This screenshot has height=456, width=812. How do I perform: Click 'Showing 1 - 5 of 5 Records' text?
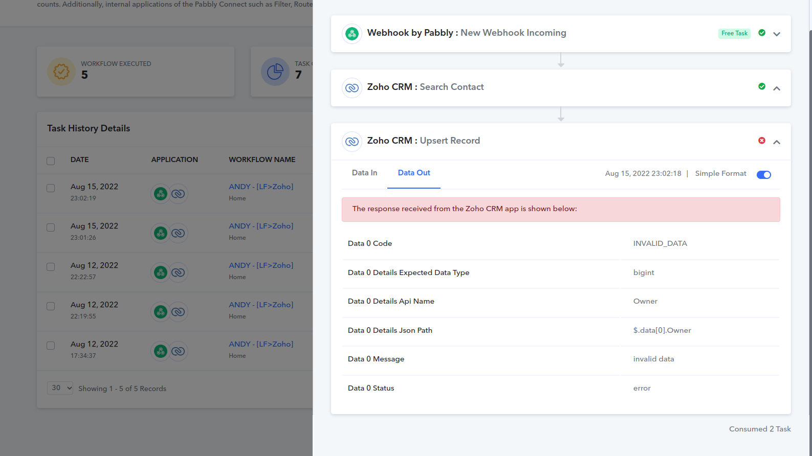pos(122,389)
